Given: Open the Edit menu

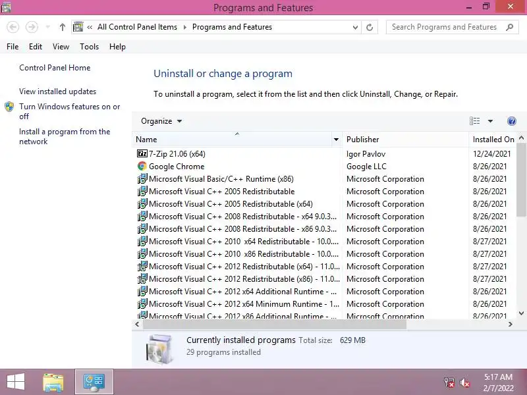Looking at the screenshot, I should click(36, 47).
